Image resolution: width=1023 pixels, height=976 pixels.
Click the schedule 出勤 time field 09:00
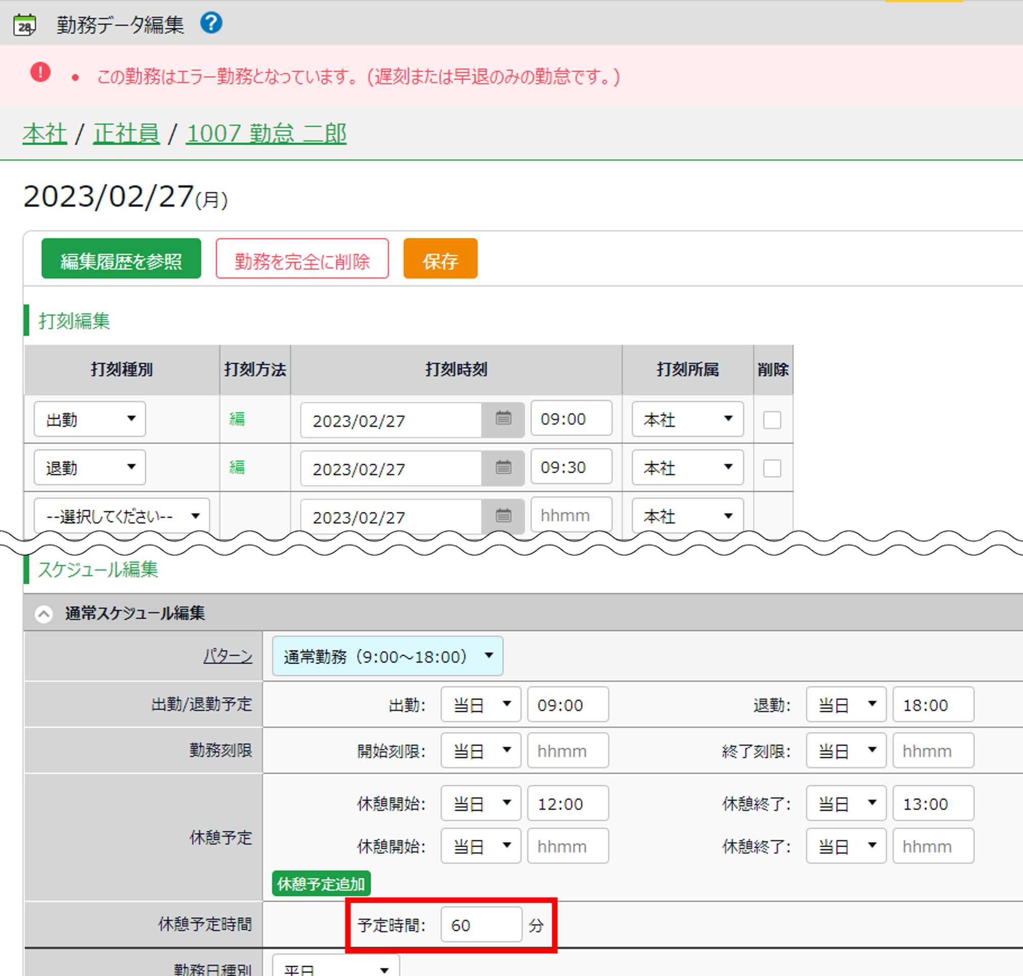click(568, 704)
